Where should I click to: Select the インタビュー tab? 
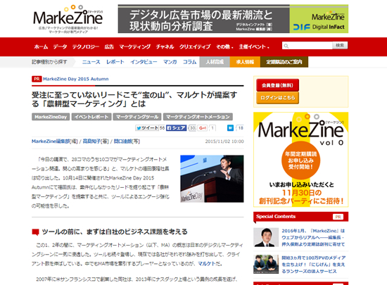click(144, 62)
